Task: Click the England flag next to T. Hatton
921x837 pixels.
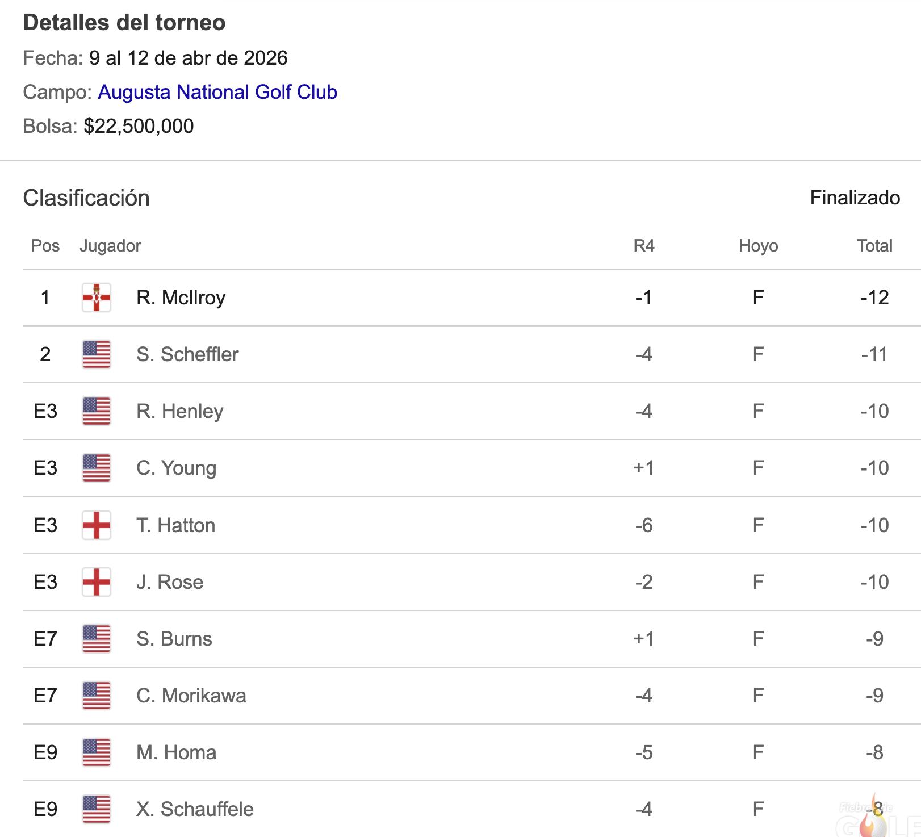Action: (97, 525)
